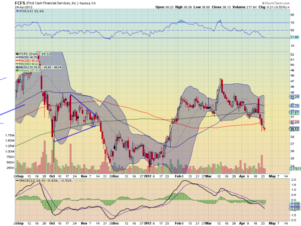Click the 90 level on RSI axis

point(292,15)
